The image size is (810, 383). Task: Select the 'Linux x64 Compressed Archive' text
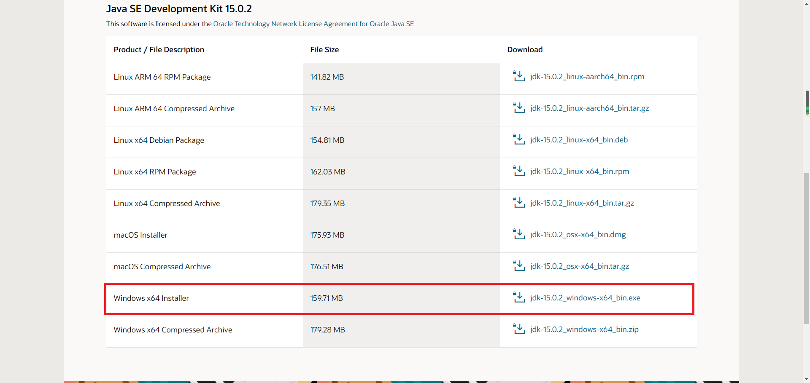pyautogui.click(x=167, y=204)
